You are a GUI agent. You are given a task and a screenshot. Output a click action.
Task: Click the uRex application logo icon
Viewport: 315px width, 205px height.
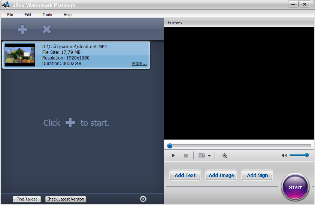(6, 5)
